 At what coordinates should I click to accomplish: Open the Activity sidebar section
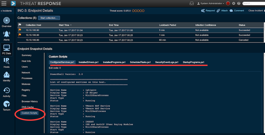[x=6, y=92]
